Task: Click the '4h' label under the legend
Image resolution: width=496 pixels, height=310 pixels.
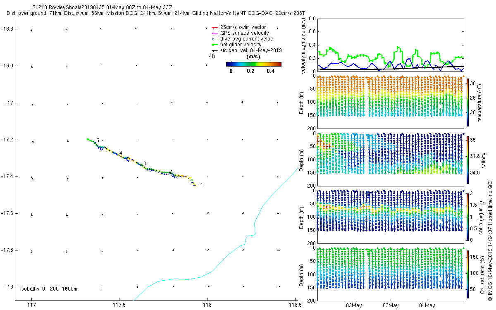Action: tap(212, 56)
